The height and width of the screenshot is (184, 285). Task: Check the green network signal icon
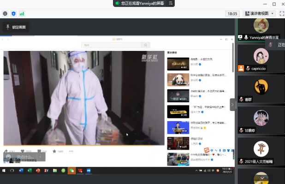(22, 14)
